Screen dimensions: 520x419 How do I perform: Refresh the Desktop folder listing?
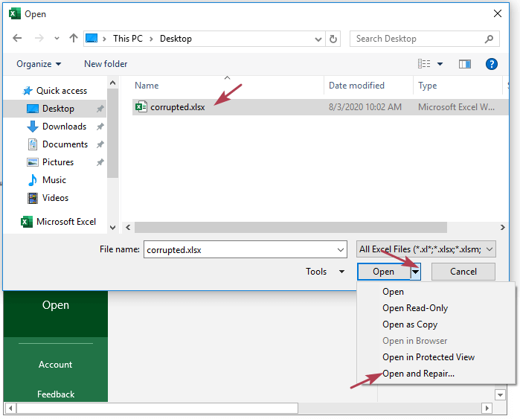tap(333, 39)
